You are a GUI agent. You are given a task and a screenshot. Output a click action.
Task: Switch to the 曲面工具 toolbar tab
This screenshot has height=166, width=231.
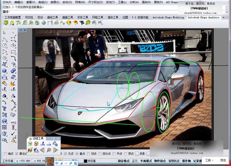point(67,18)
